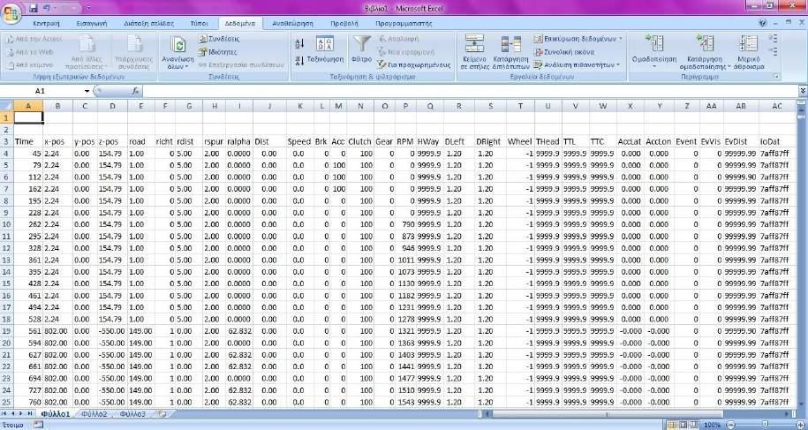Click Συνολική εικόνα consolidate button
Screen dimensions: 808x430
(563, 52)
